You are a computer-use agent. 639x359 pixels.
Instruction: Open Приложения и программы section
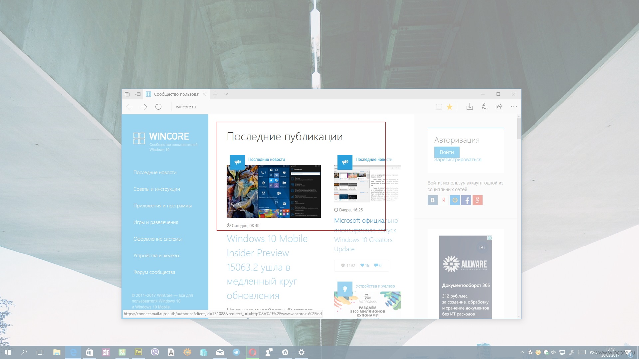click(x=162, y=206)
